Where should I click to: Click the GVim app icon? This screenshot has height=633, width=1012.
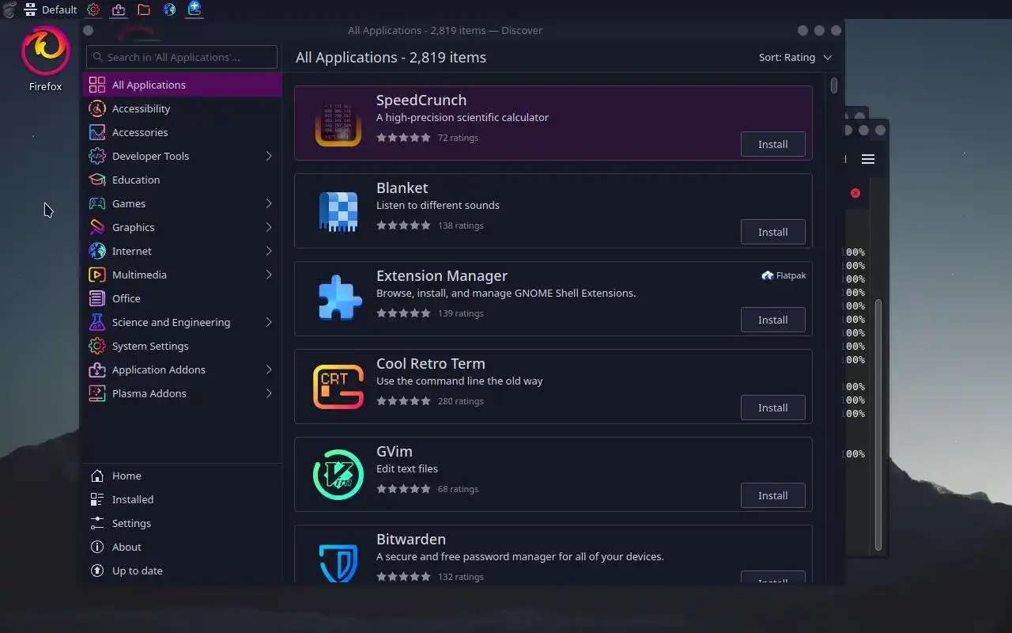(338, 475)
